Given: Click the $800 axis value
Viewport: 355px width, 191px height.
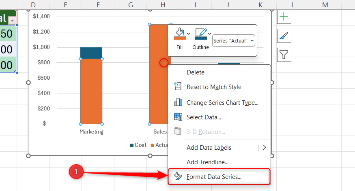Looking at the screenshot, I should 44,62.
